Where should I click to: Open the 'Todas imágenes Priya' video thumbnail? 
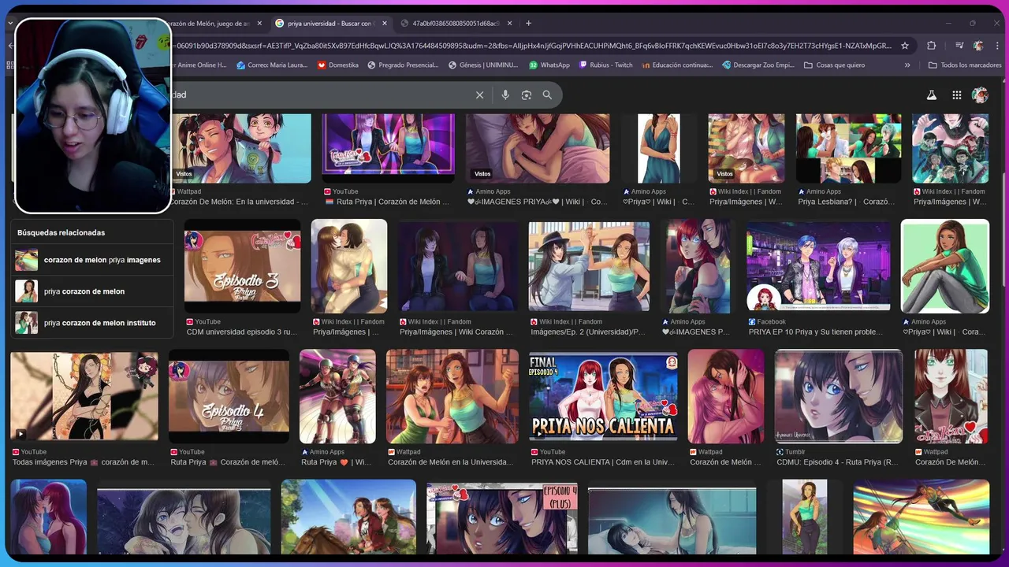(x=84, y=396)
